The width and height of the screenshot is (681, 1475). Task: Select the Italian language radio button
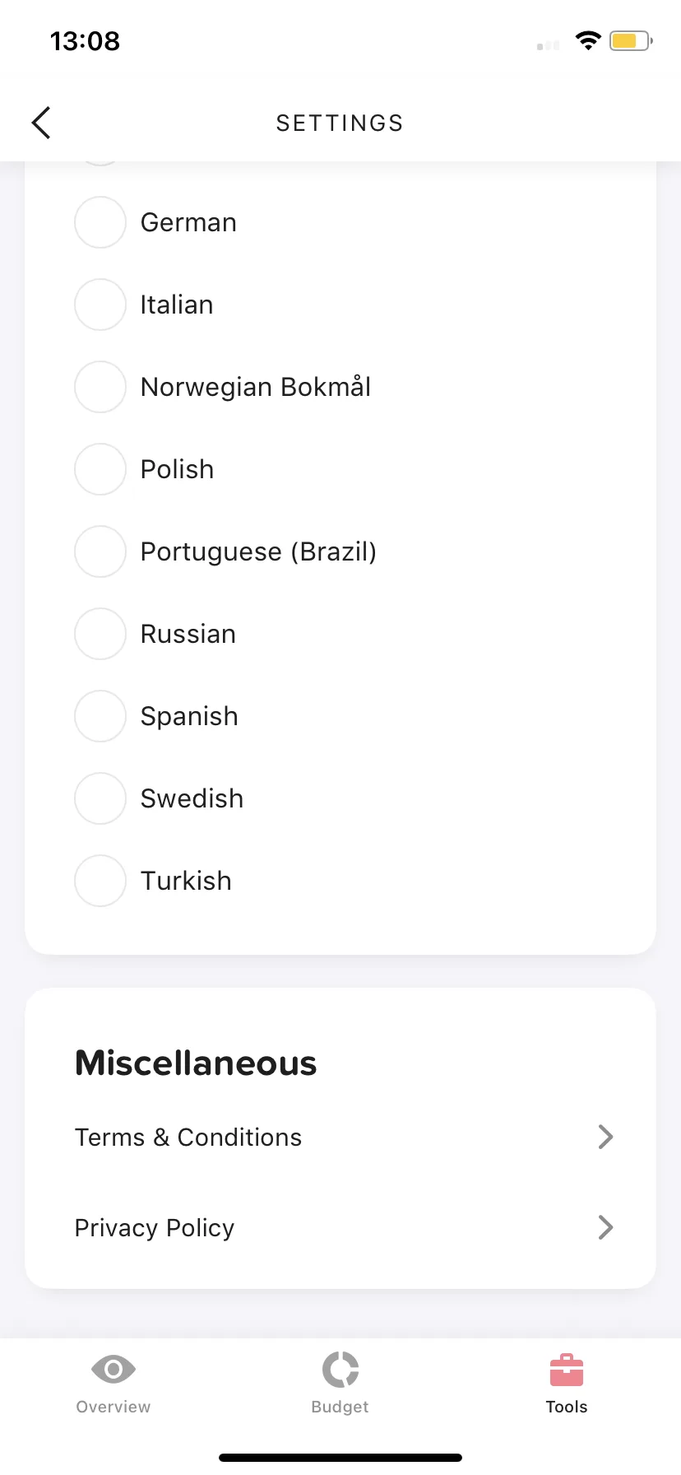[100, 305]
